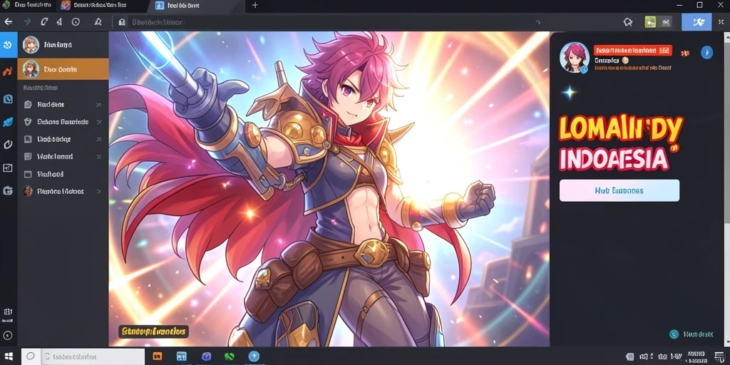This screenshot has width=730, height=365.
Task: Click the grayed-out forward arrow
Action: pyautogui.click(x=27, y=22)
